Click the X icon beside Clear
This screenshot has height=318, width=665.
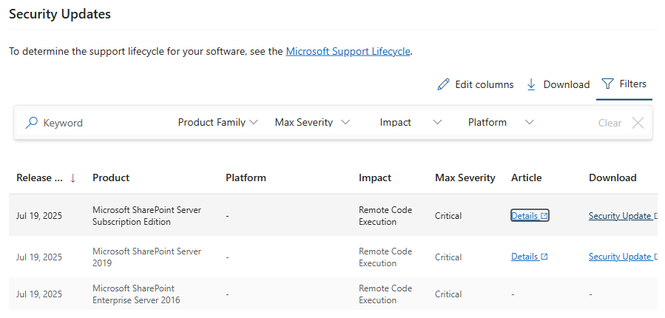(638, 123)
